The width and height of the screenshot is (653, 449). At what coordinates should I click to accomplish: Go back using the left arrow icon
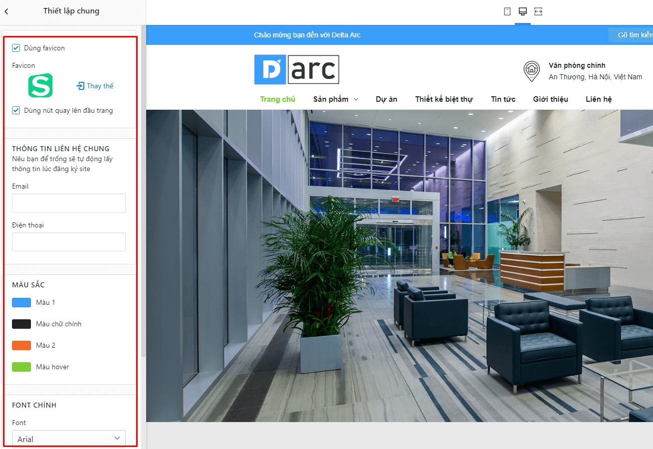6,11
